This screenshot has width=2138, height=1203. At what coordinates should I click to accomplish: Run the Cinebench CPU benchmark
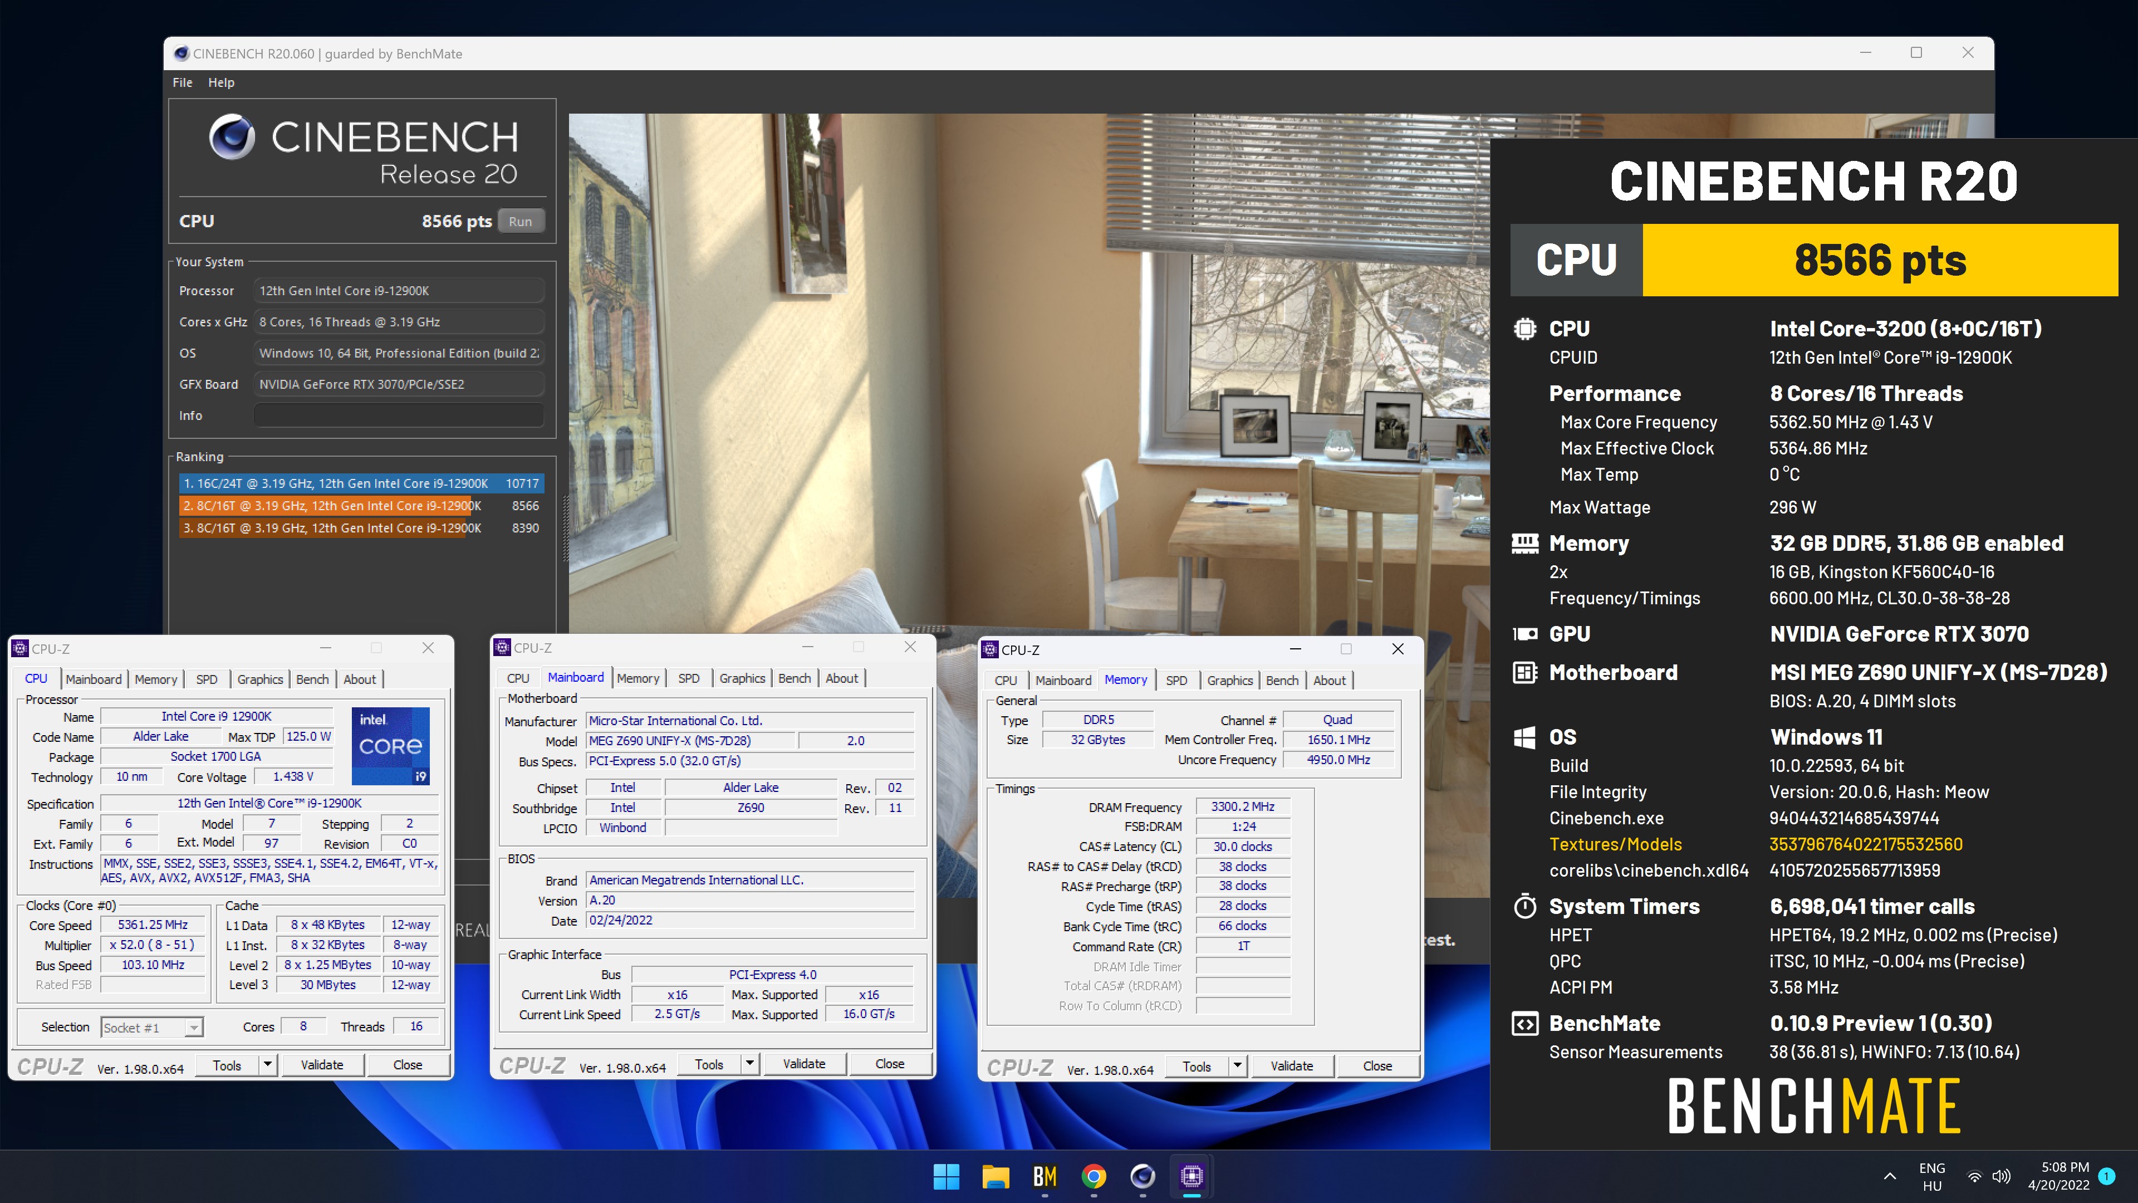click(521, 222)
